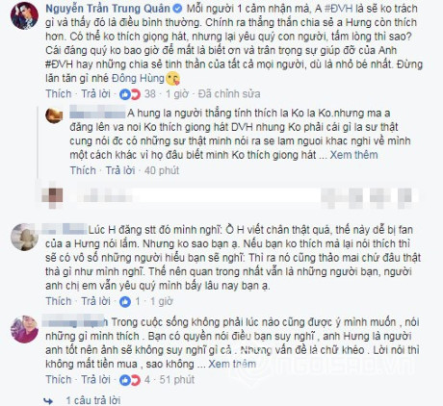Open the avatar of the 'A hung la người' reply
This screenshot has height=406, width=443.
tap(54, 115)
